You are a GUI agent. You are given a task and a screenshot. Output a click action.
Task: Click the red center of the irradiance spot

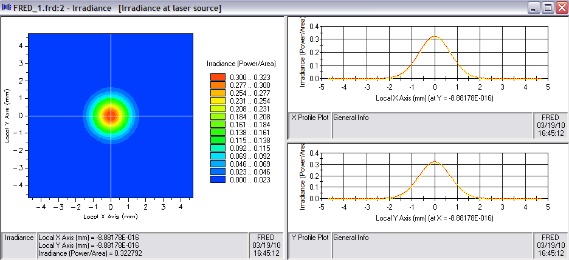click(111, 115)
